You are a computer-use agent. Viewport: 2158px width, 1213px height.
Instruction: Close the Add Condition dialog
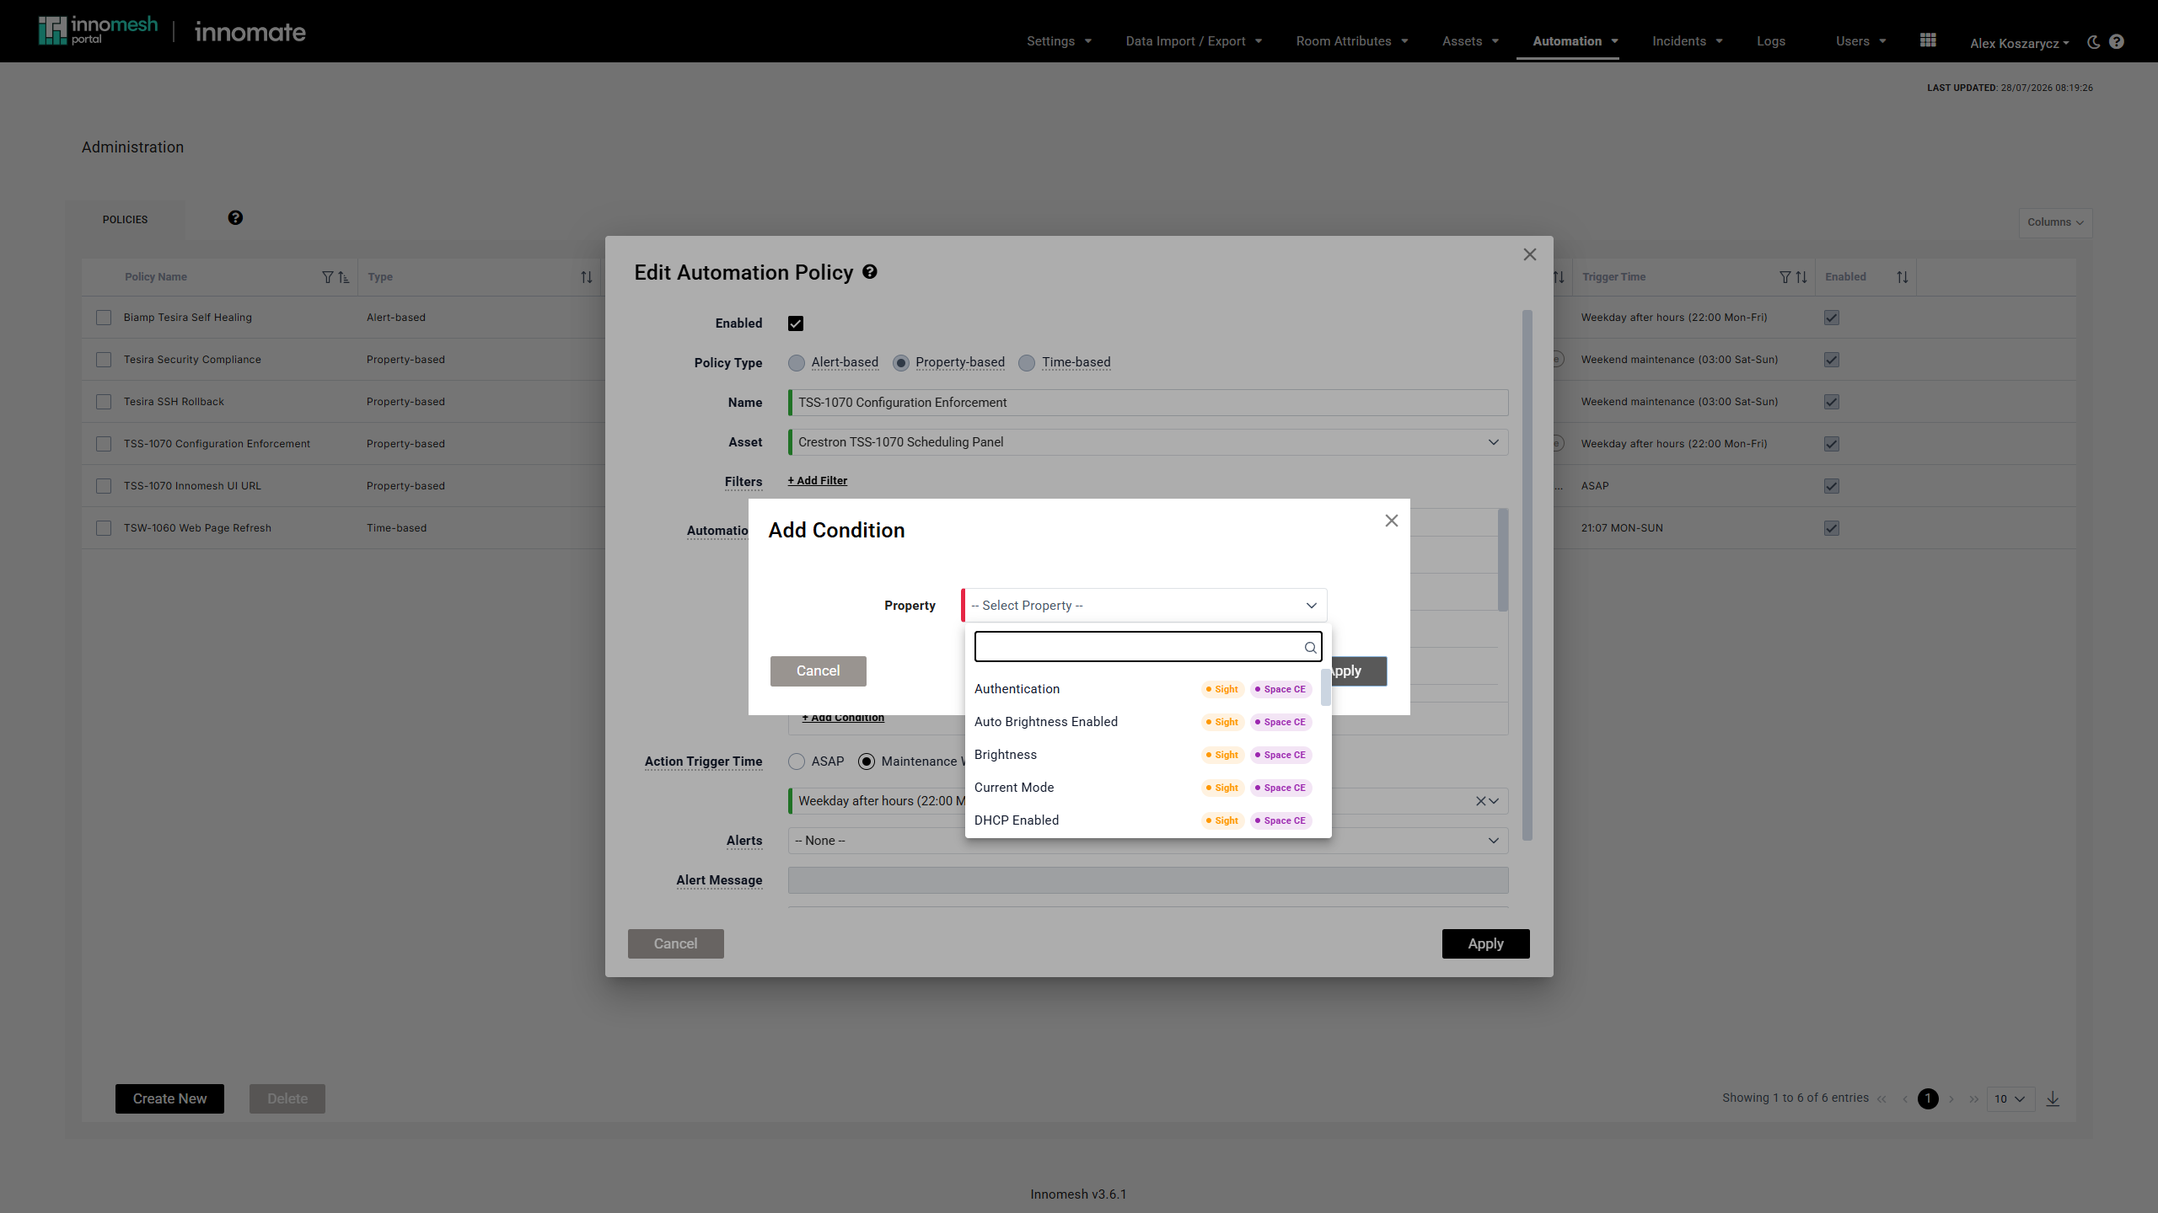tap(1392, 521)
